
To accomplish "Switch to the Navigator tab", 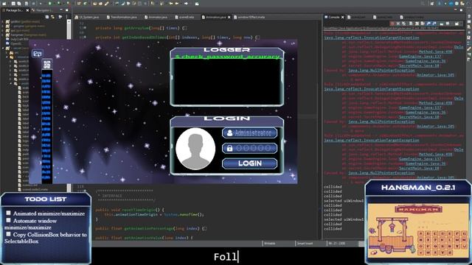I will (x=41, y=10).
